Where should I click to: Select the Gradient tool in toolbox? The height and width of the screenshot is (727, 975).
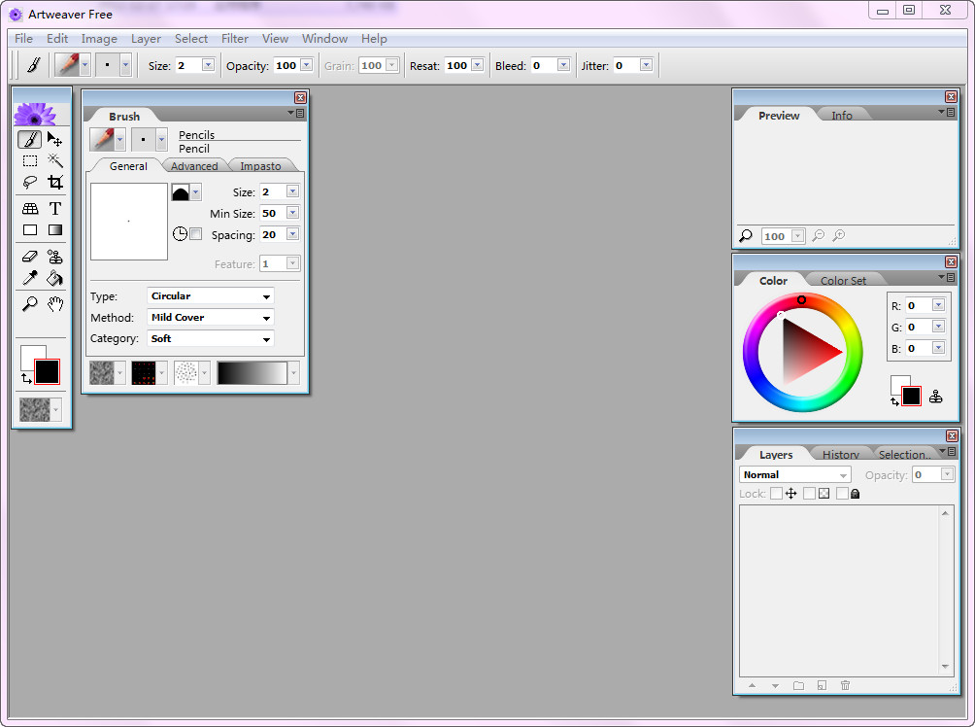point(55,230)
